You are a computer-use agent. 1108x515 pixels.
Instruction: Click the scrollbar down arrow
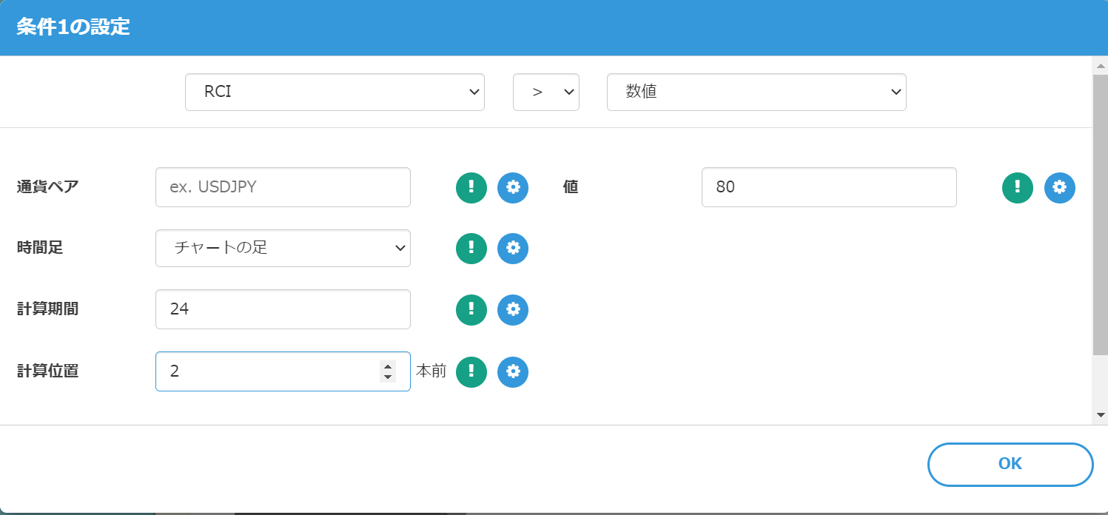click(x=1100, y=415)
